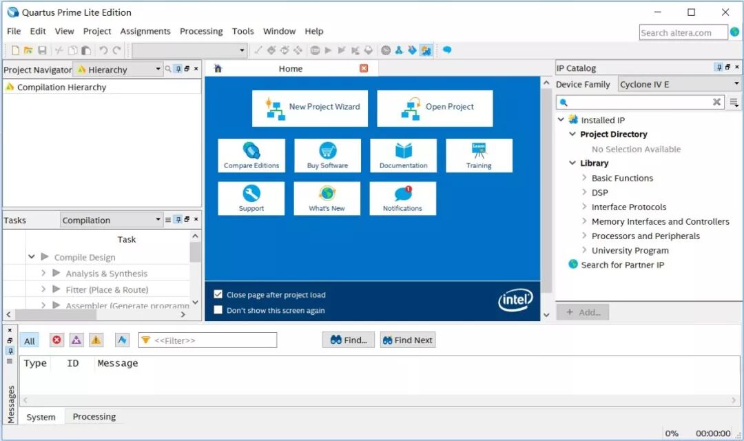Collapse the Library tree node

tap(572, 163)
